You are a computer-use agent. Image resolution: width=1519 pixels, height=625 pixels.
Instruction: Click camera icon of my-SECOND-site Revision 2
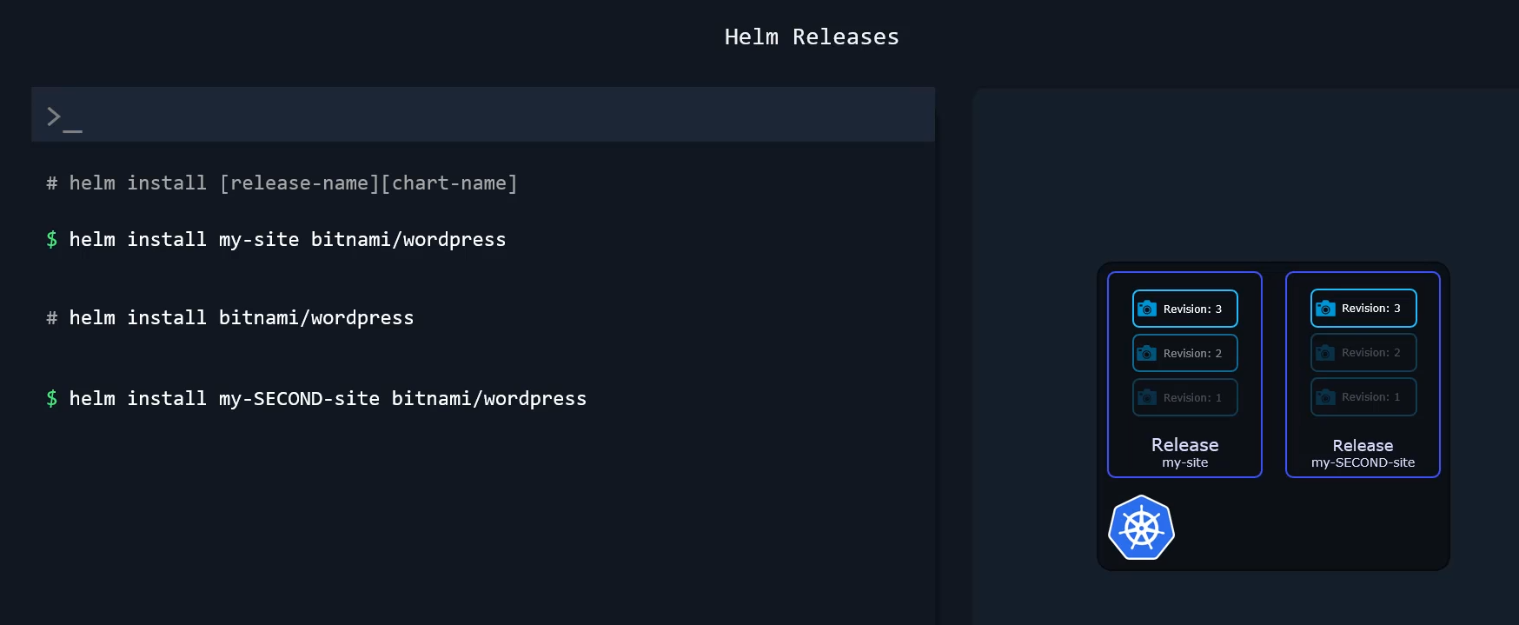pyautogui.click(x=1325, y=352)
